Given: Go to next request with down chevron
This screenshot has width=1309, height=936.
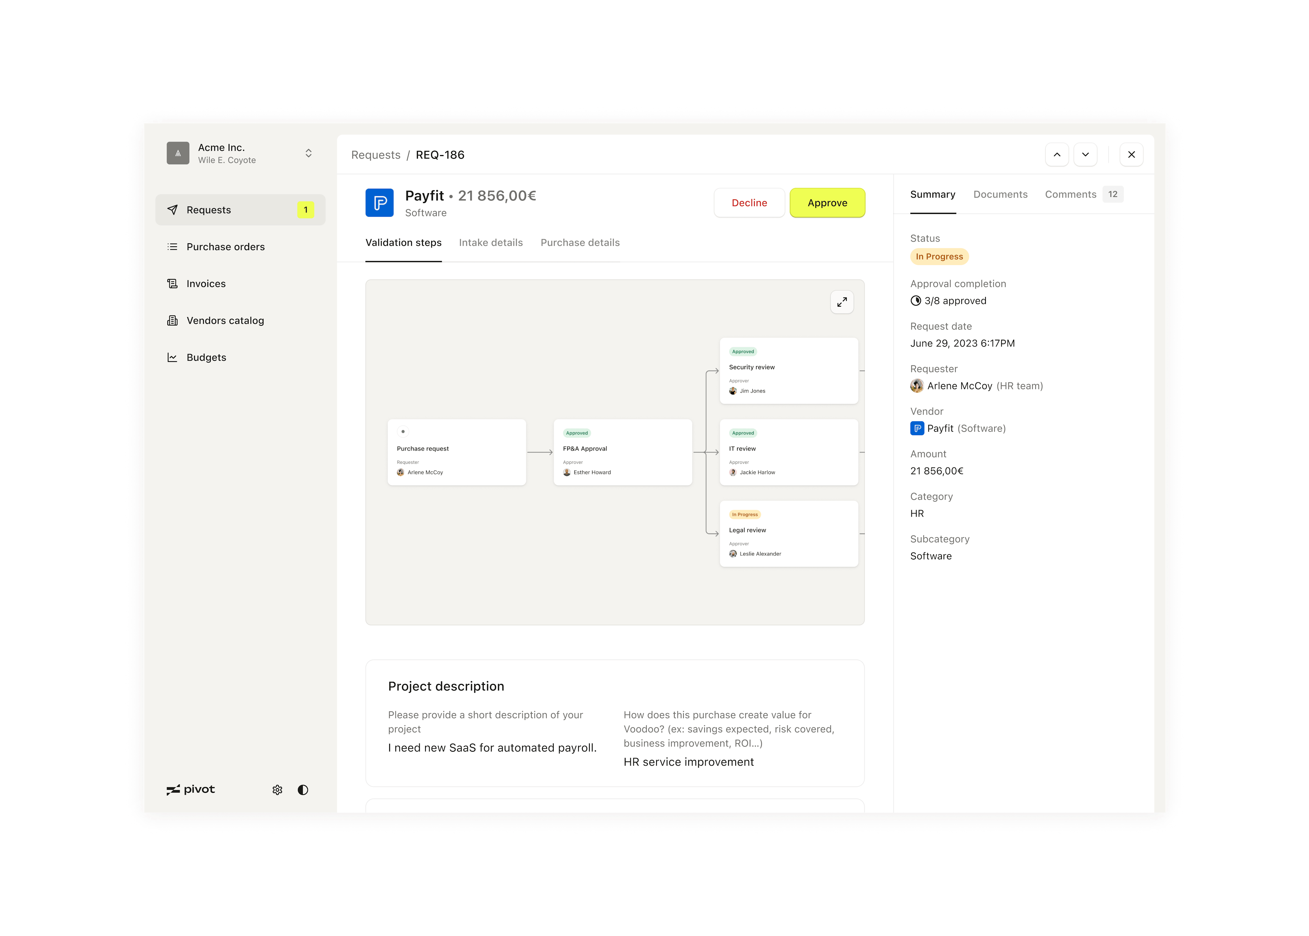Looking at the screenshot, I should pos(1085,154).
